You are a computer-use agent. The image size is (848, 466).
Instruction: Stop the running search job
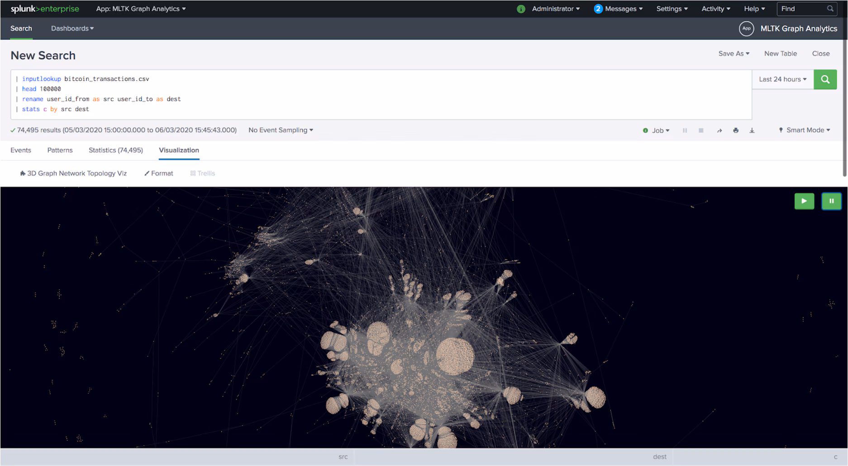701,130
